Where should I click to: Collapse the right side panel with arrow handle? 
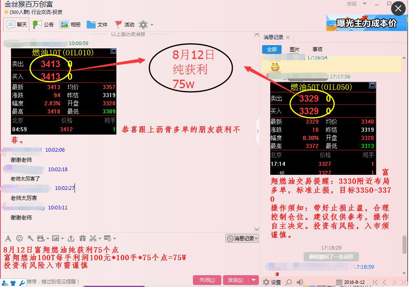[258, 131]
